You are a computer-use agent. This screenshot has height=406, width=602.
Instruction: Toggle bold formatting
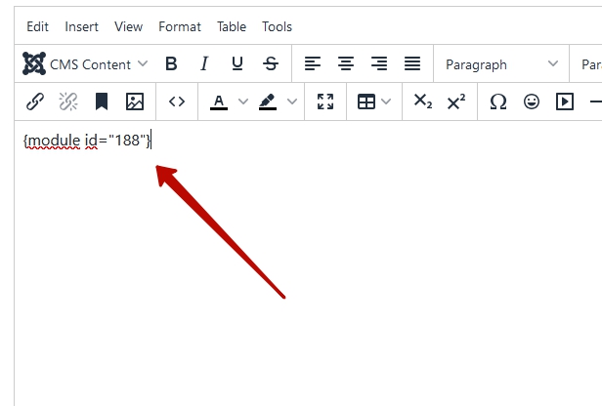(x=171, y=64)
